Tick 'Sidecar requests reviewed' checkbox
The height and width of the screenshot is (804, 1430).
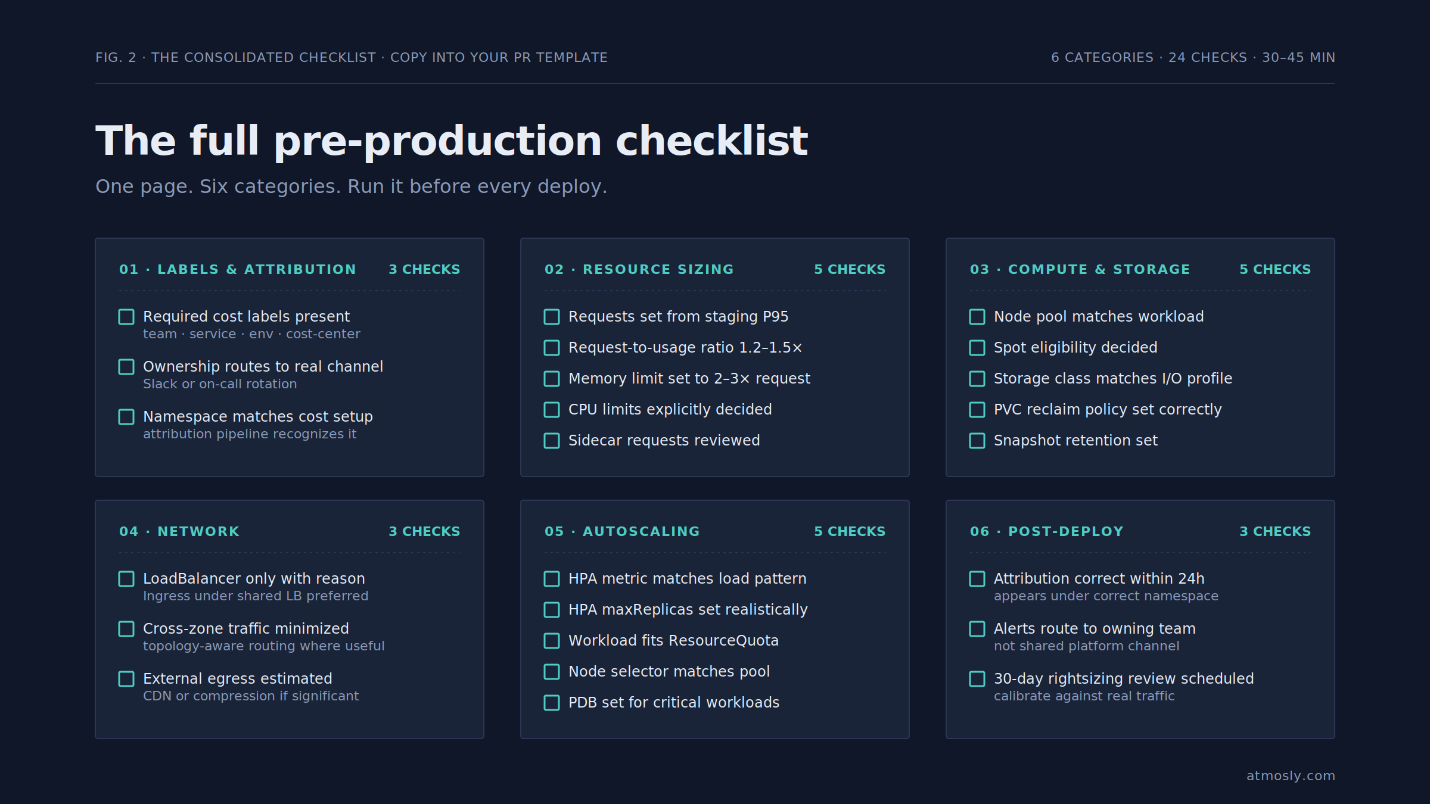[552, 441]
